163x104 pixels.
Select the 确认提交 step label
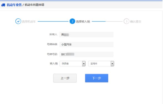click(136, 21)
